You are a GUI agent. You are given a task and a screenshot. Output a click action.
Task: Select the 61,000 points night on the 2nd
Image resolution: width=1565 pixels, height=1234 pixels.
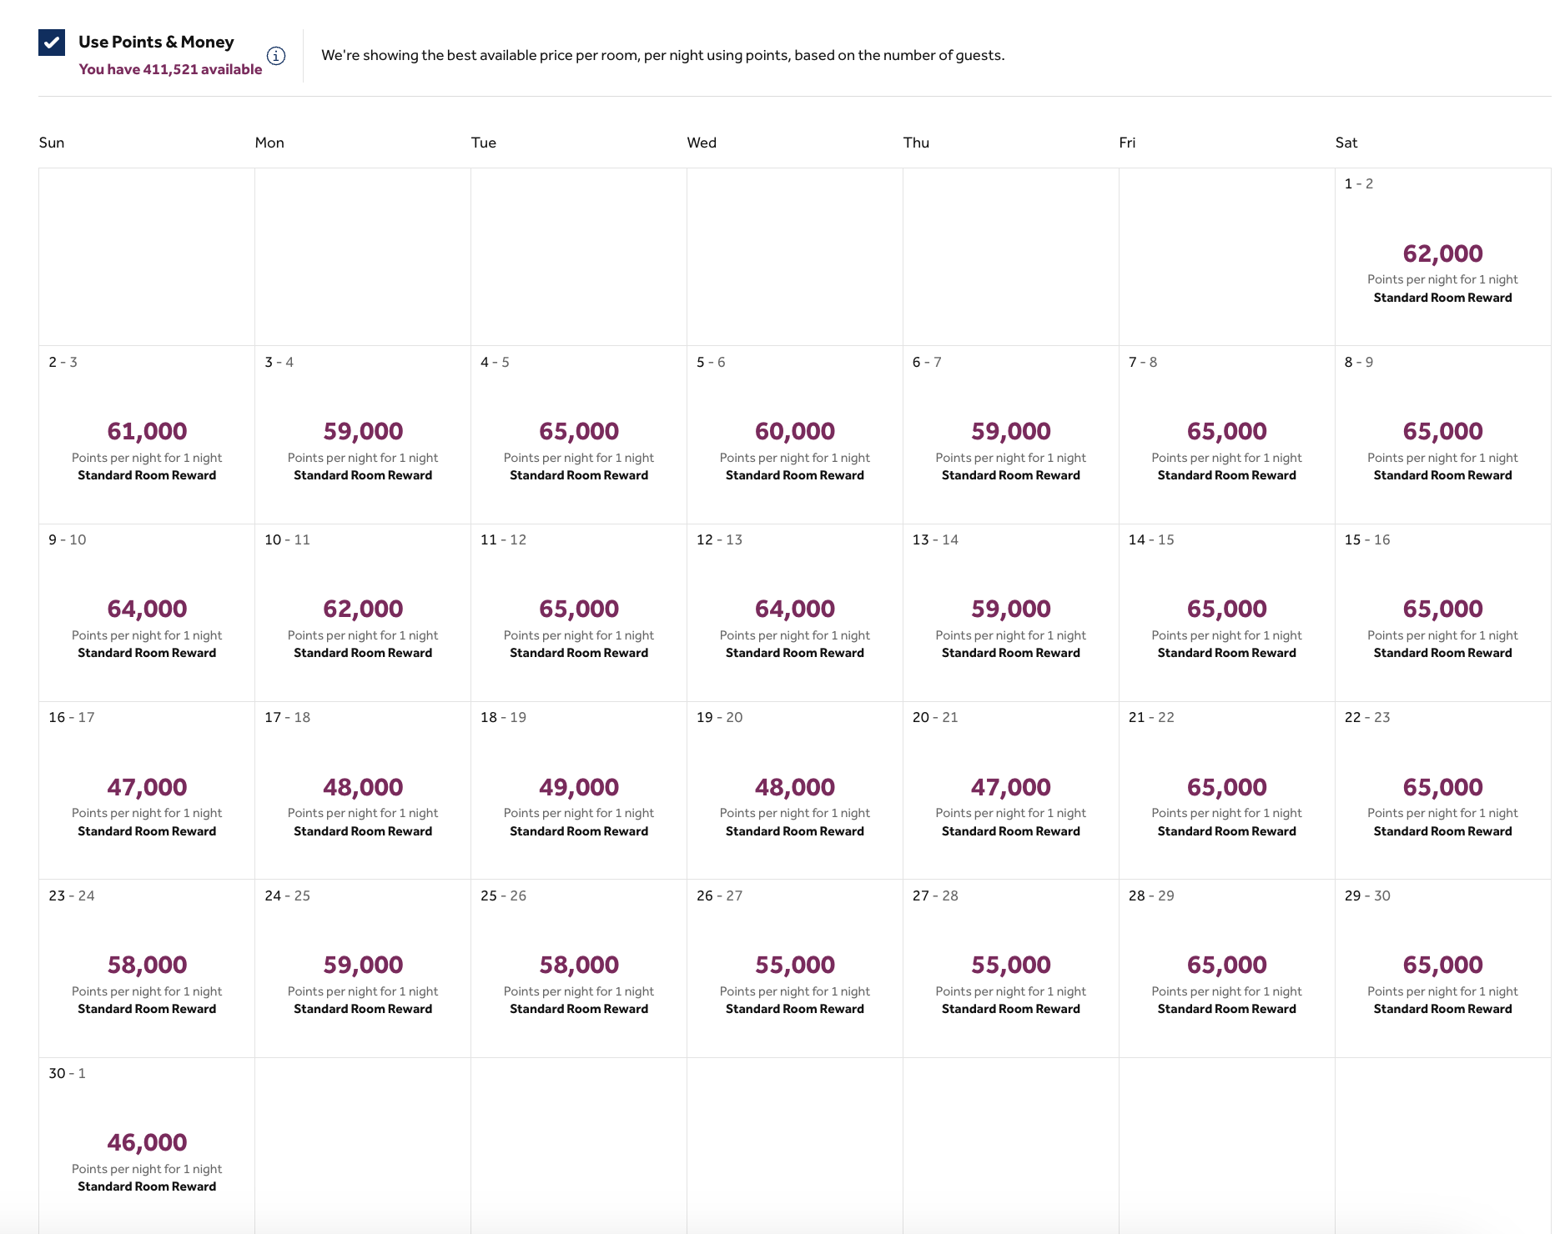tap(147, 432)
